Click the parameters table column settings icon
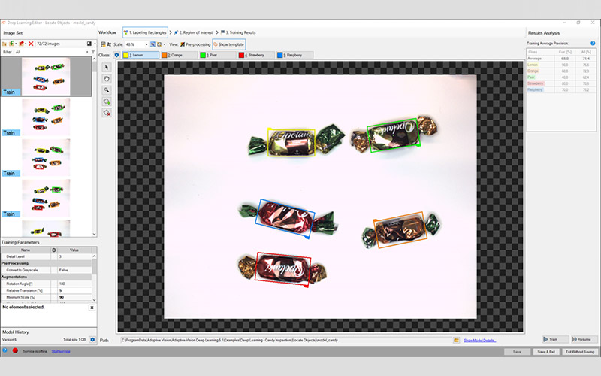This screenshot has height=376, width=601. [x=53, y=250]
